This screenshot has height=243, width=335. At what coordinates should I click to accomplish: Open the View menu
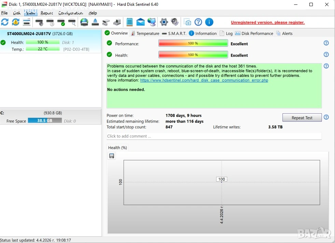click(30, 13)
